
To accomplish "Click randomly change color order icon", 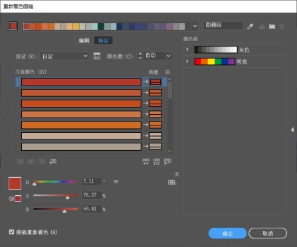I will [x=146, y=161].
